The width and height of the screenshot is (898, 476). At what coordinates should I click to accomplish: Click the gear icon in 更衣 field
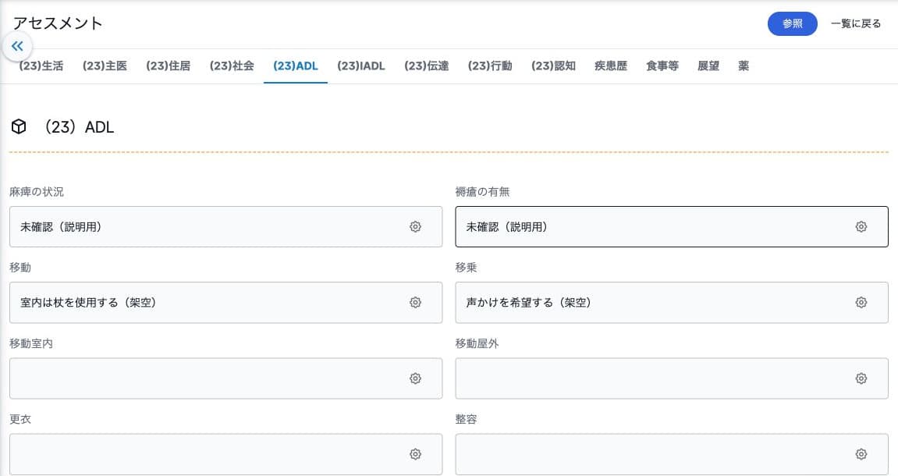(415, 454)
